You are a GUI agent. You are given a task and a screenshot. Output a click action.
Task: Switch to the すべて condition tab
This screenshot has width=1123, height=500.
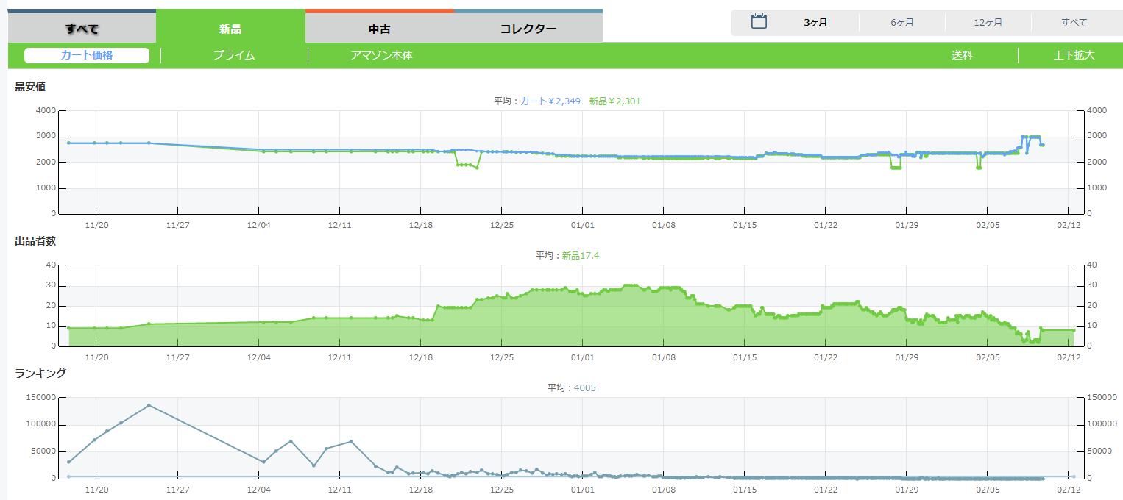pyautogui.click(x=82, y=29)
